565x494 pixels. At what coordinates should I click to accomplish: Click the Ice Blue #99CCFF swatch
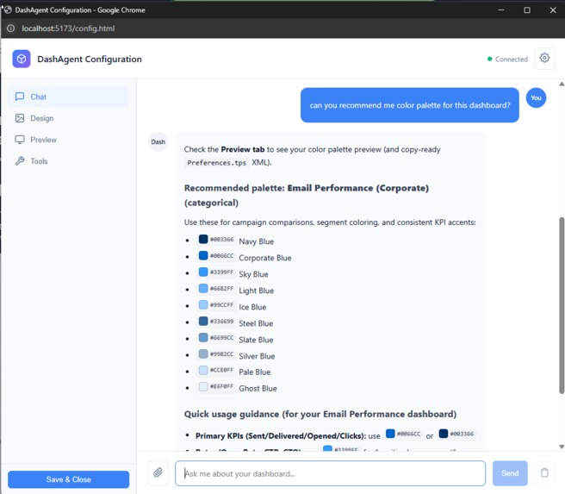(x=203, y=304)
